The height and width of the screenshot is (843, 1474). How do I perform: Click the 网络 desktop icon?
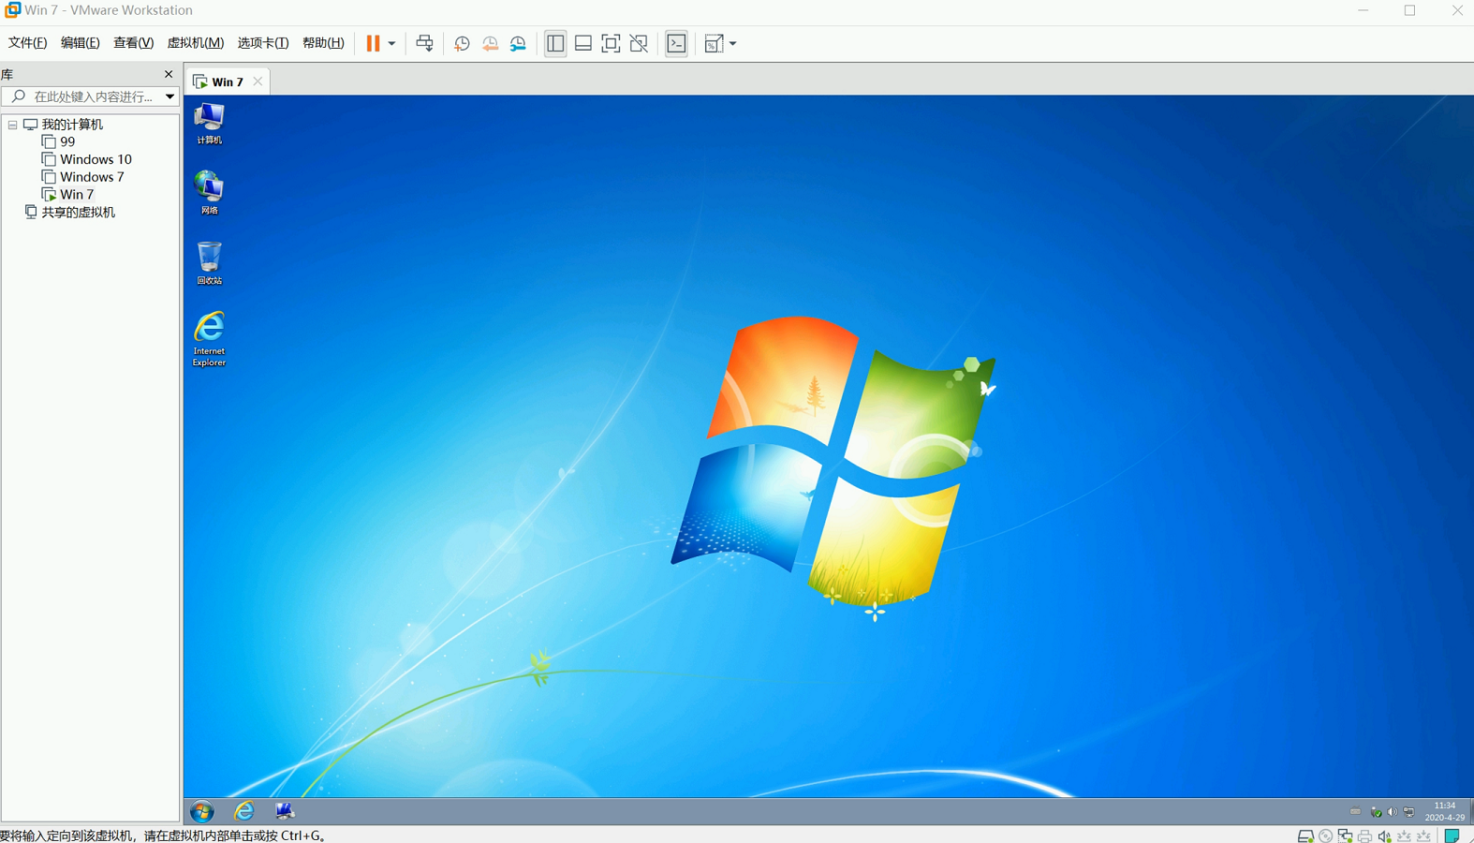pos(209,193)
